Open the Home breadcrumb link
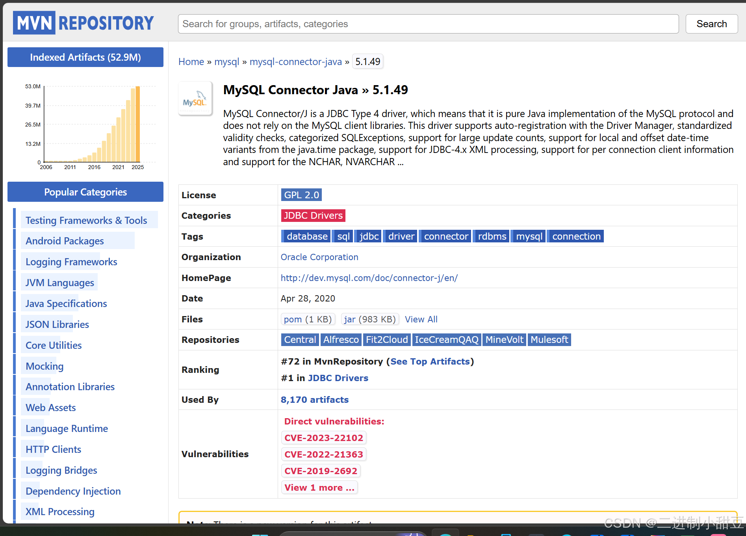The height and width of the screenshot is (536, 746). point(191,62)
